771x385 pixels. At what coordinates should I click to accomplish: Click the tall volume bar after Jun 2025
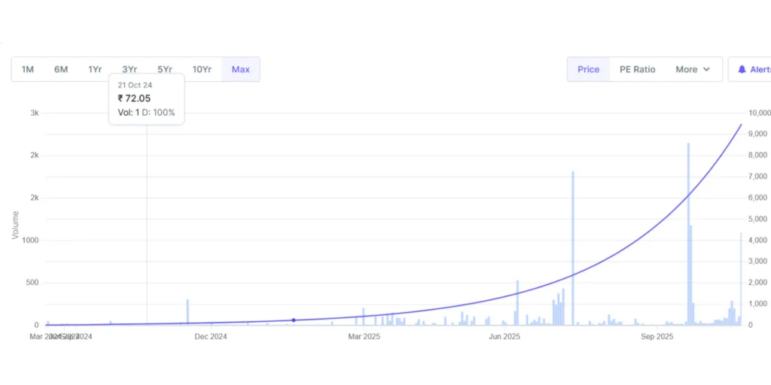pos(573,248)
